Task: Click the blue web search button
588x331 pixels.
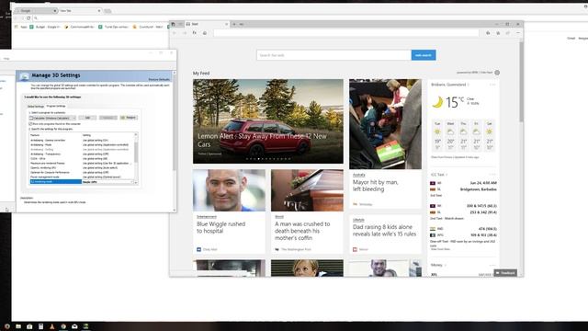Action: pyautogui.click(x=424, y=55)
